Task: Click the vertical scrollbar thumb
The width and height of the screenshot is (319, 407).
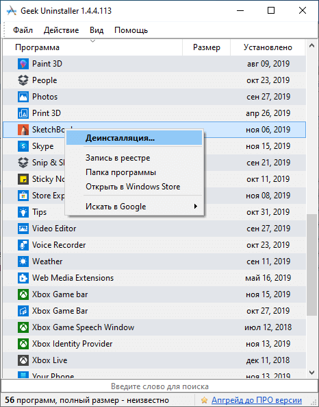Action: tap(311, 265)
